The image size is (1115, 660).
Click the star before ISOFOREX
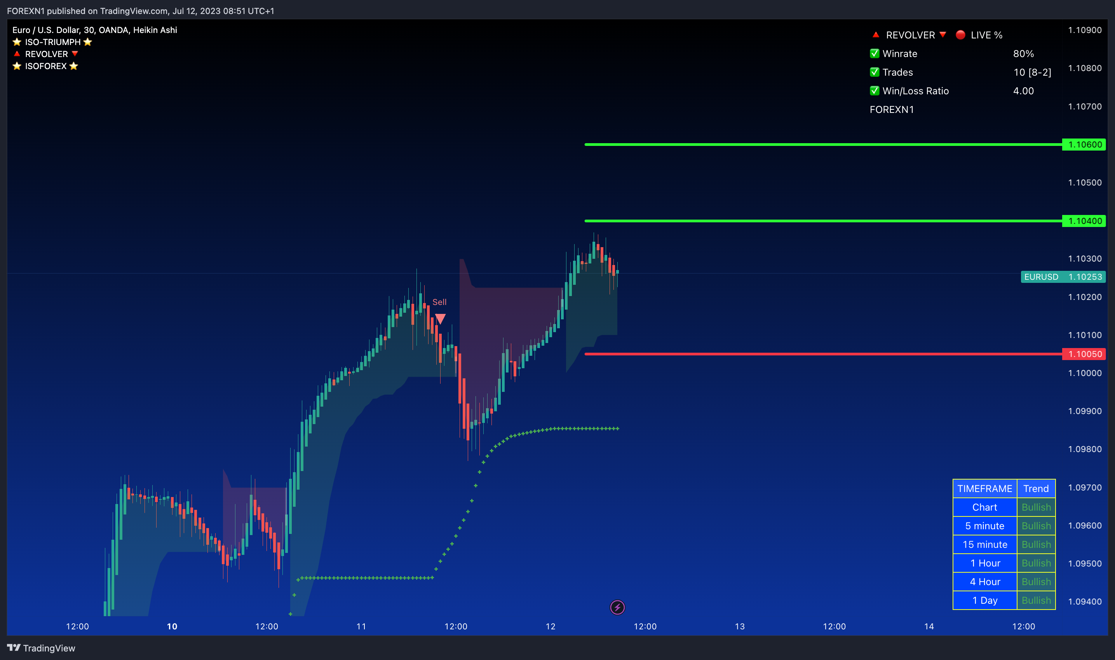[17, 66]
